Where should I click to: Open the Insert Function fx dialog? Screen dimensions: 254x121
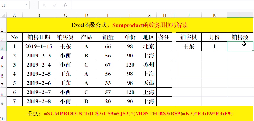point(65,5)
